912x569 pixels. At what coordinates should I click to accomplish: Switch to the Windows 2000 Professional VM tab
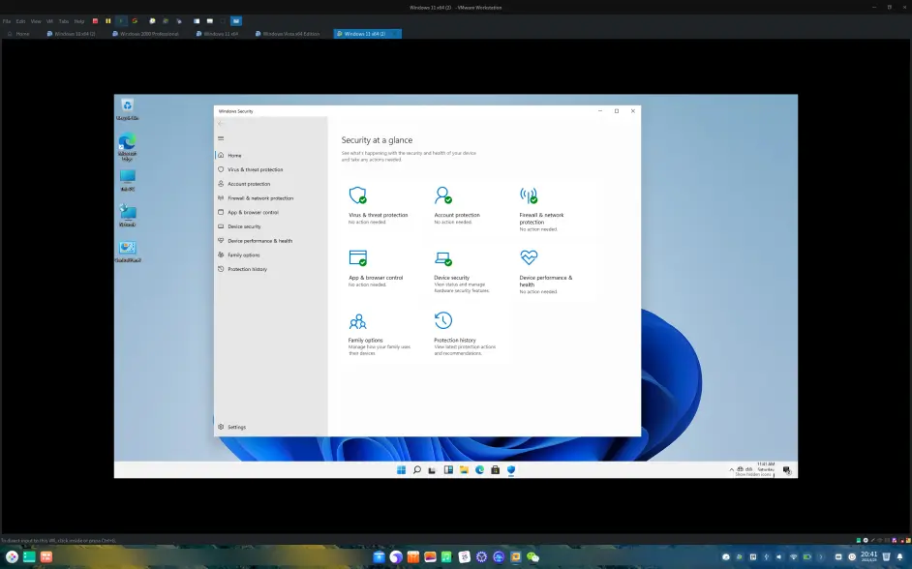146,34
